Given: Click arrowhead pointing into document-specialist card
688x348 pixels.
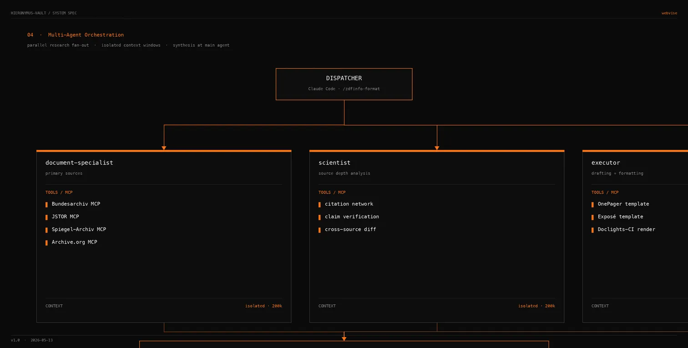Looking at the screenshot, I should point(164,148).
